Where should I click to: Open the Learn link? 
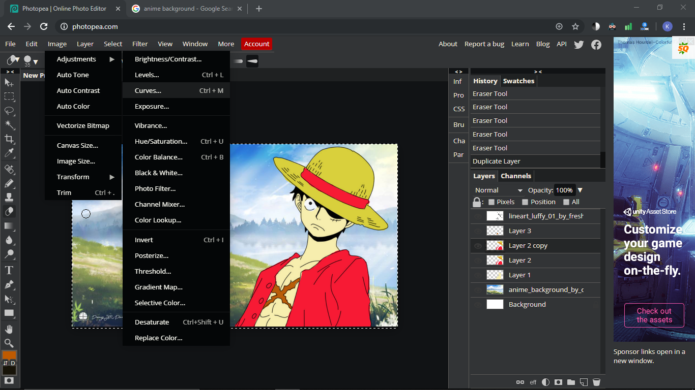pyautogui.click(x=520, y=44)
